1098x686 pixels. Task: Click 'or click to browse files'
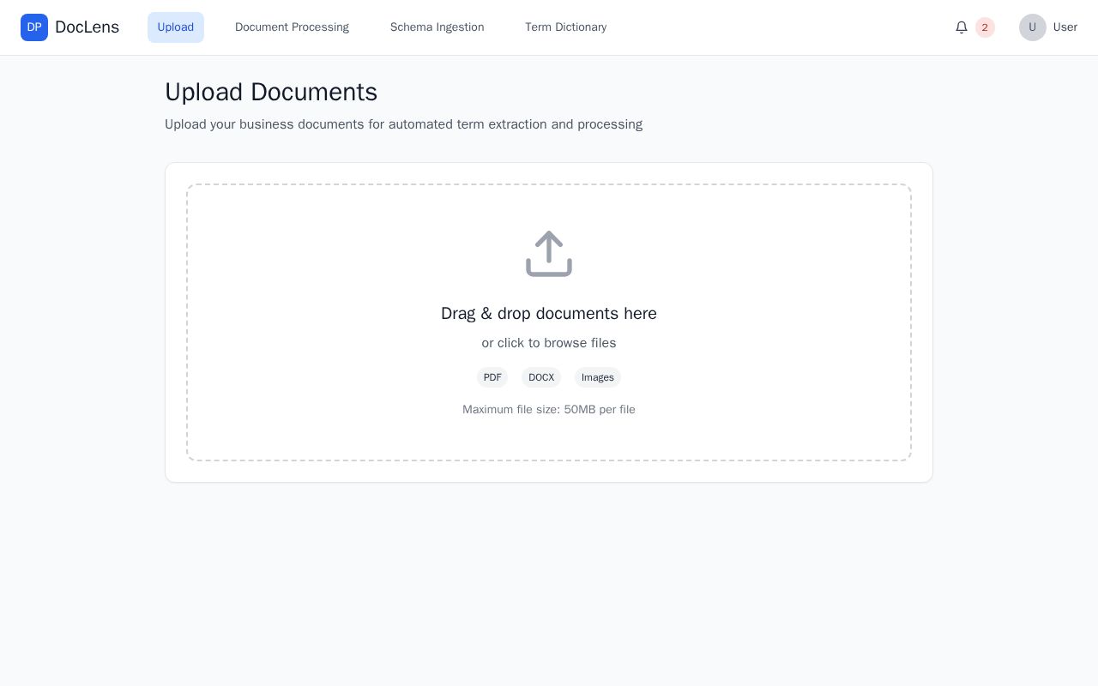(x=549, y=343)
